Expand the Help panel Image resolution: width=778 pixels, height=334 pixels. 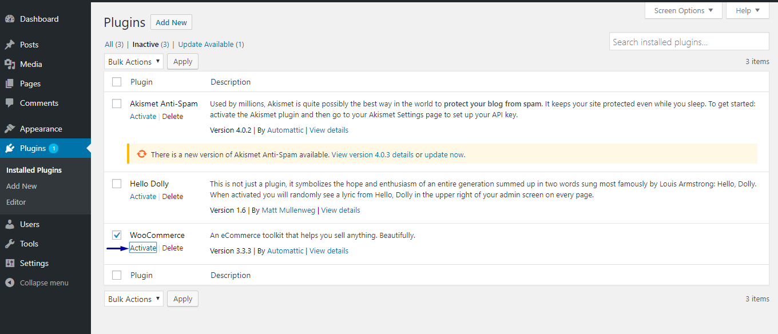point(748,10)
